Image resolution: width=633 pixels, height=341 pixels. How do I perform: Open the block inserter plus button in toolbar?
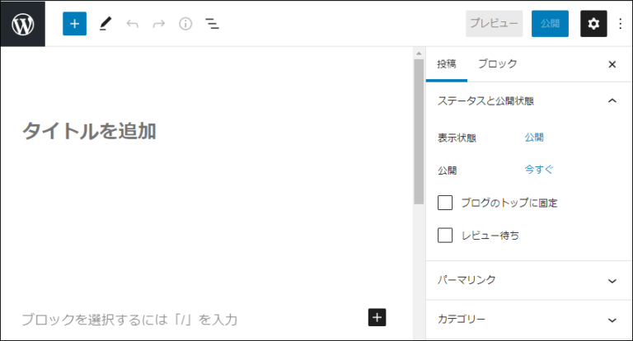click(x=74, y=24)
